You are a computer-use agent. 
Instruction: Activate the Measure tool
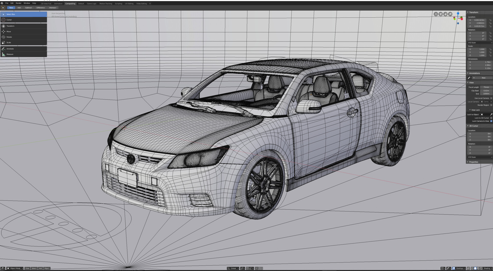point(24,54)
